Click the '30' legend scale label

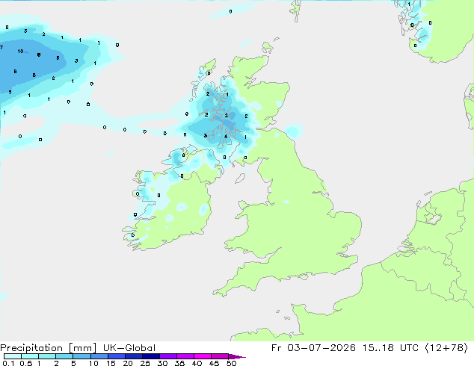163,363
